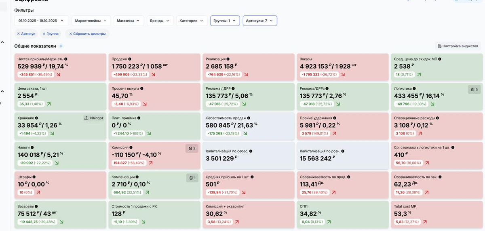Select the Стоимость 1 продажи с РК value 128

pyautogui.click(x=117, y=214)
